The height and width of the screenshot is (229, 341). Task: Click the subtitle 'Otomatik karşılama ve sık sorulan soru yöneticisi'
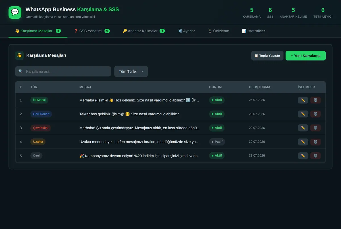[x=60, y=17]
